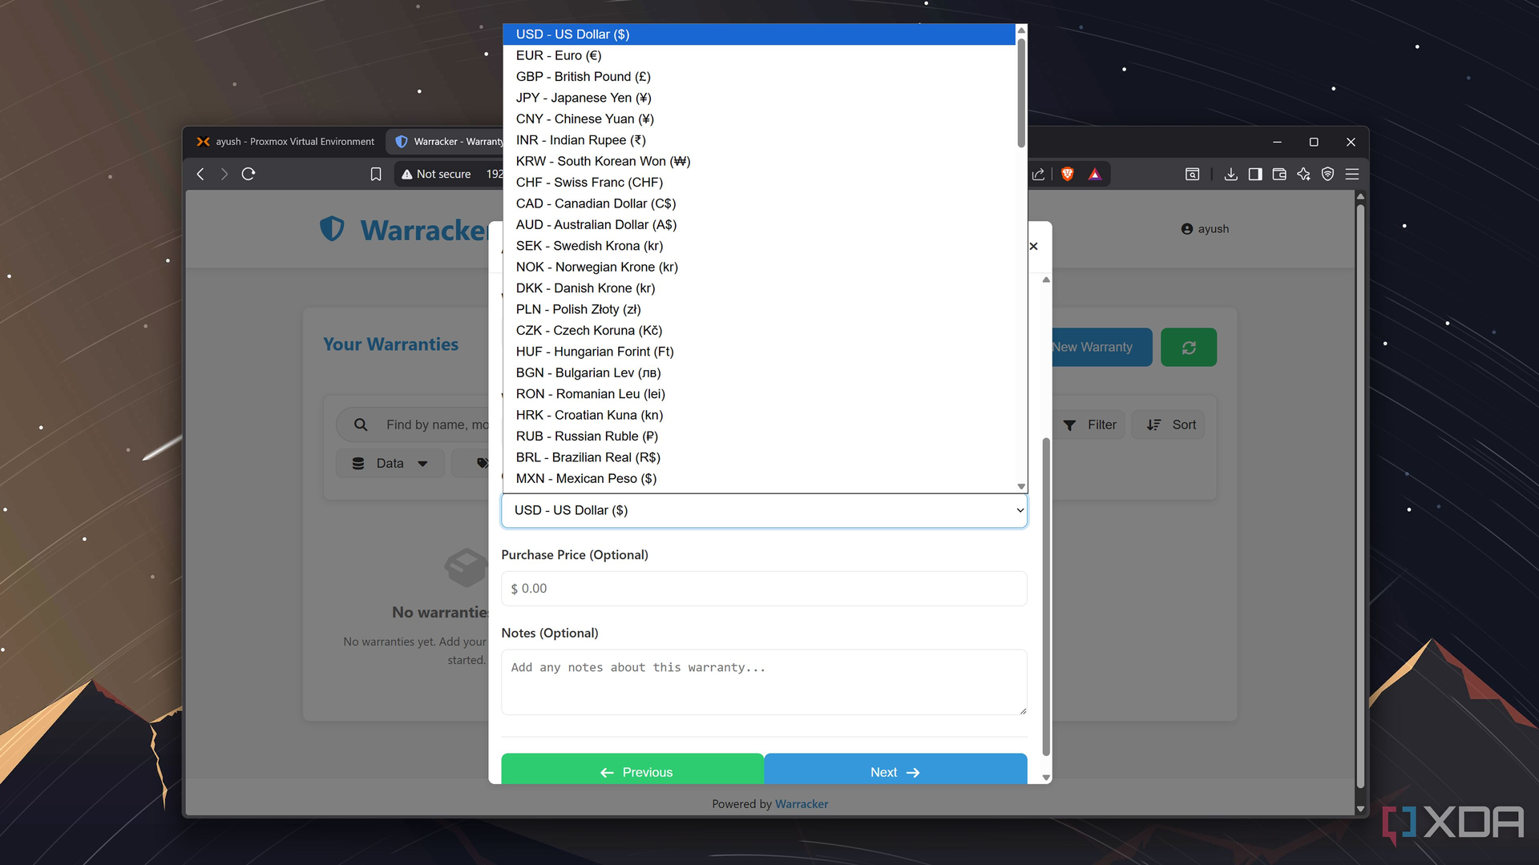The image size is (1539, 865).
Task: Choose JPY - Japanese Yen option
Action: point(759,98)
